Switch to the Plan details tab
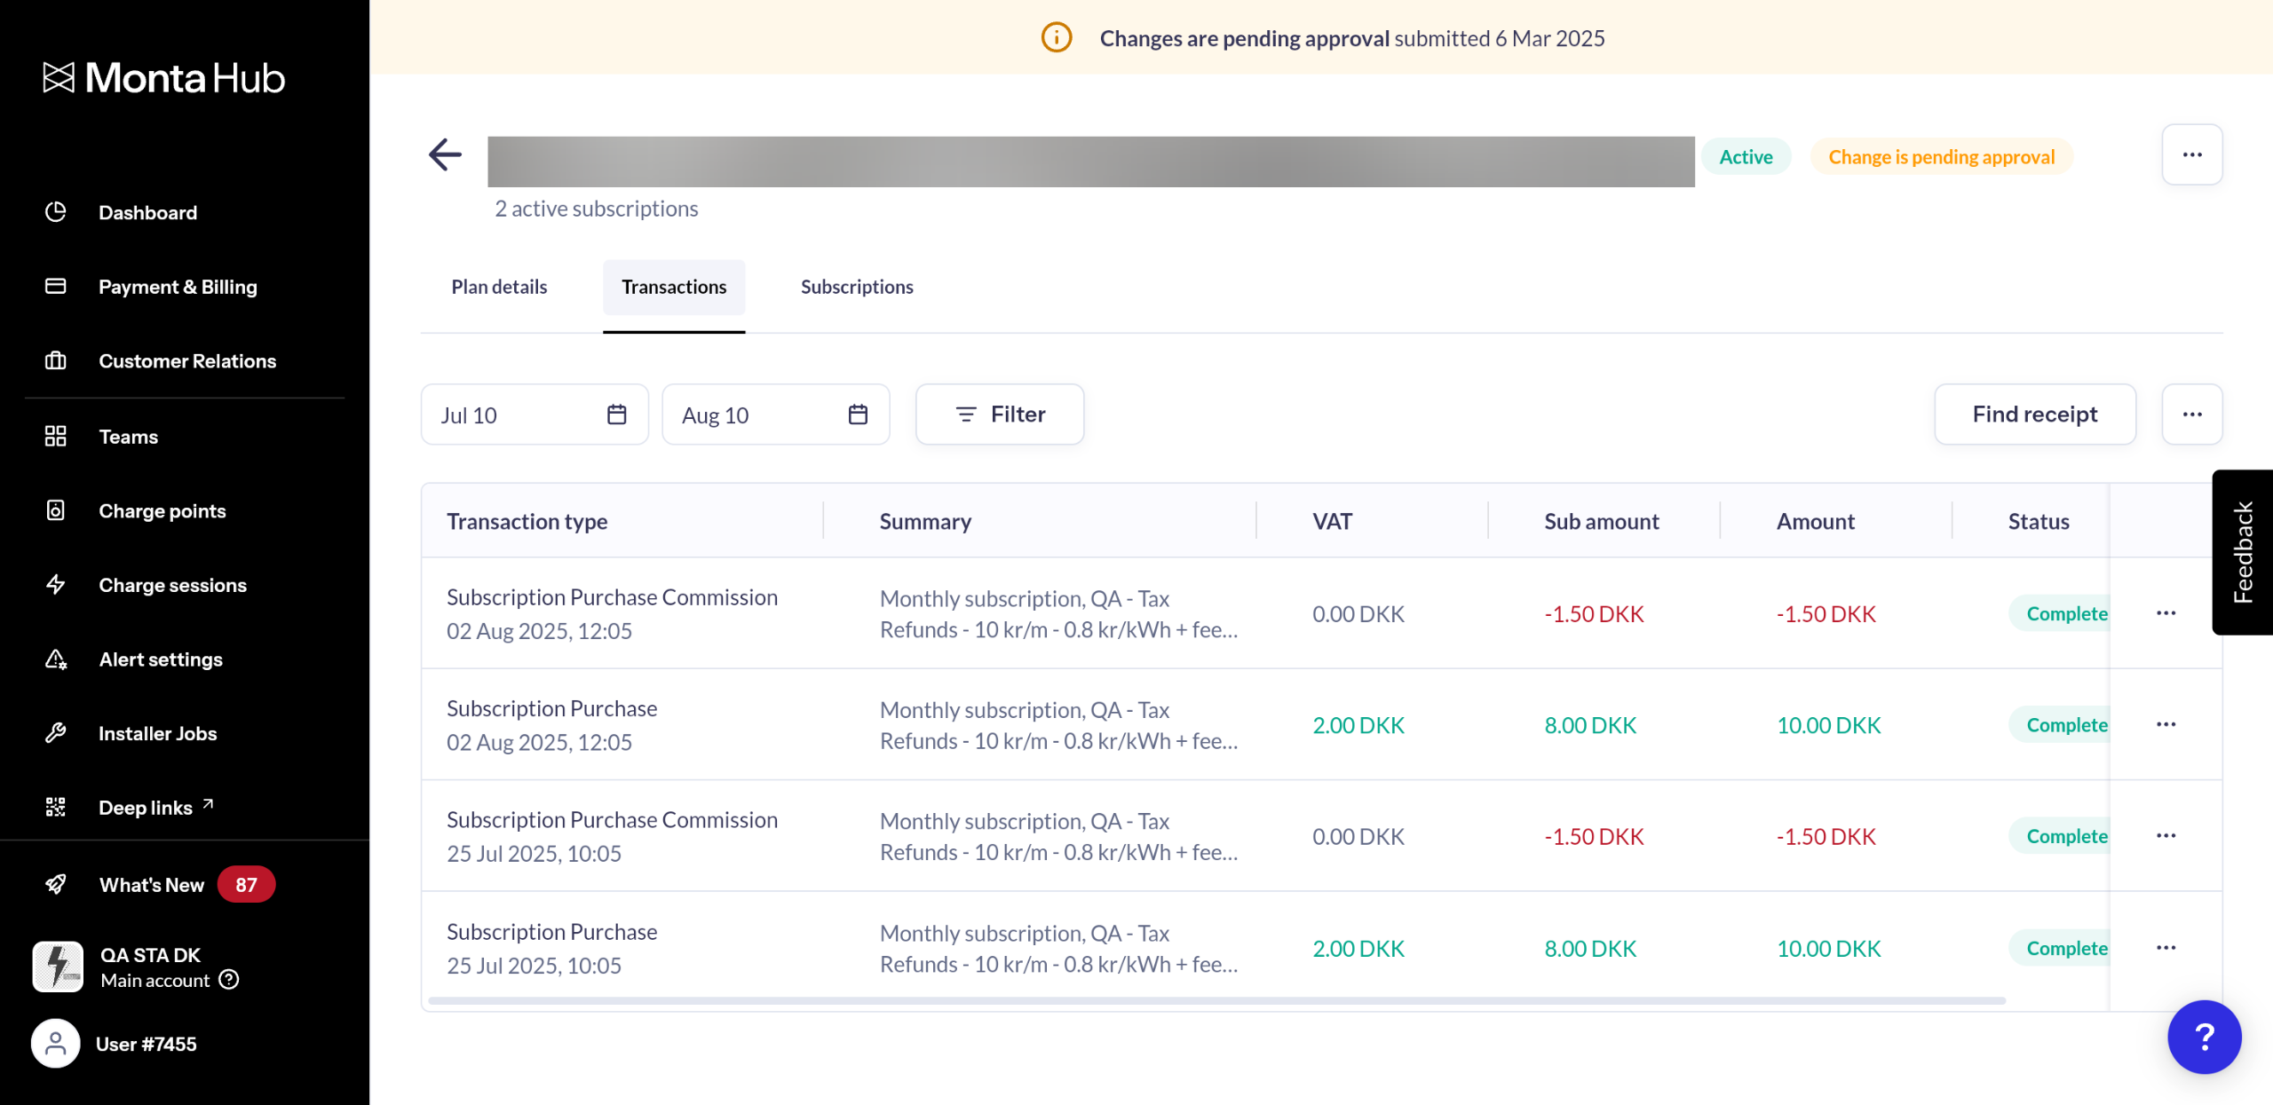Image resolution: width=2273 pixels, height=1105 pixels. click(499, 287)
